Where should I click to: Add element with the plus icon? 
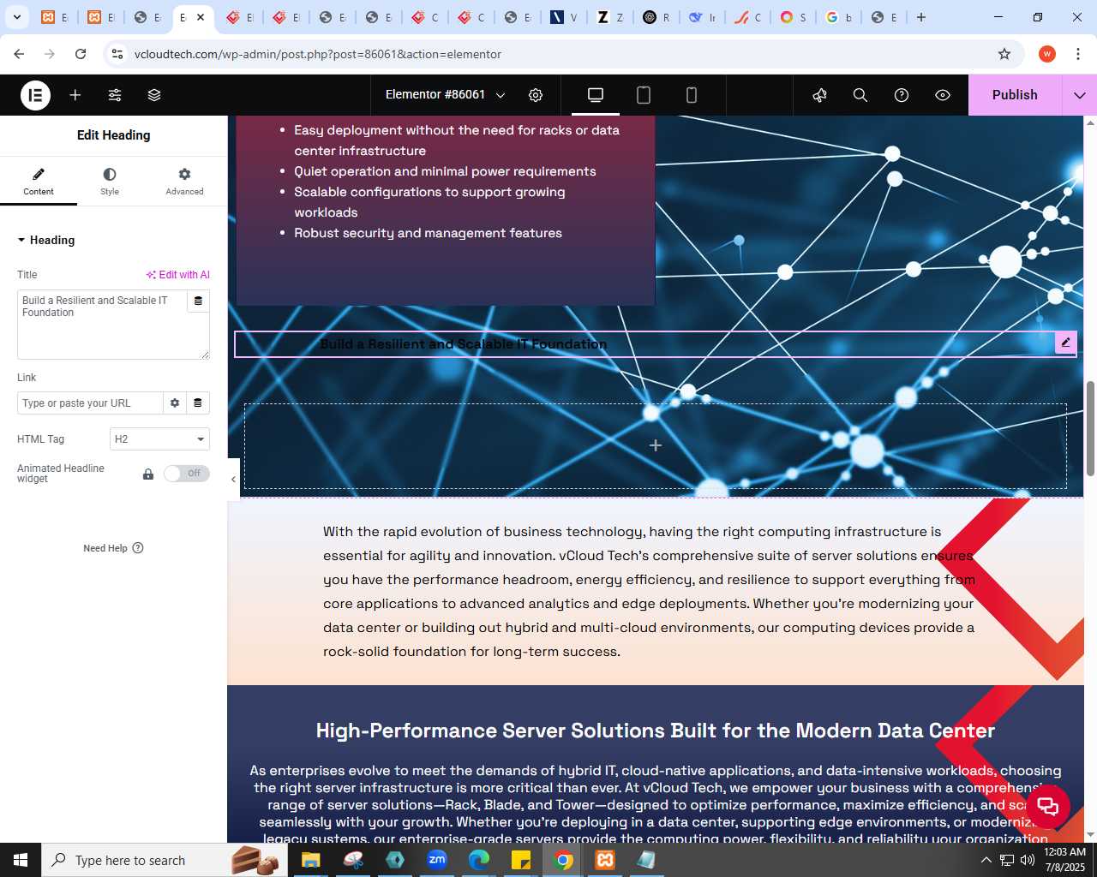tap(75, 95)
